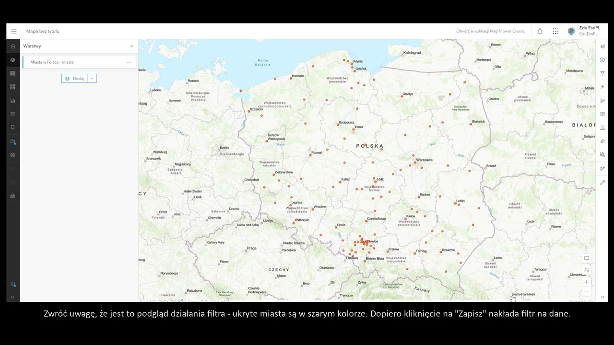Open the Effects sparkle icon
The height and width of the screenshot is (345, 614).
pyautogui.click(x=602, y=87)
